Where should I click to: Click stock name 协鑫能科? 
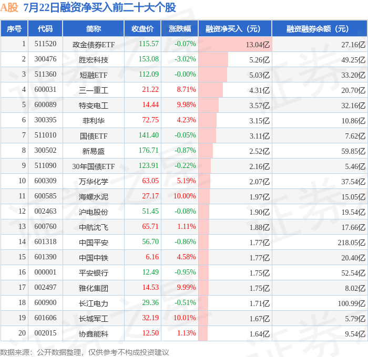94,334
